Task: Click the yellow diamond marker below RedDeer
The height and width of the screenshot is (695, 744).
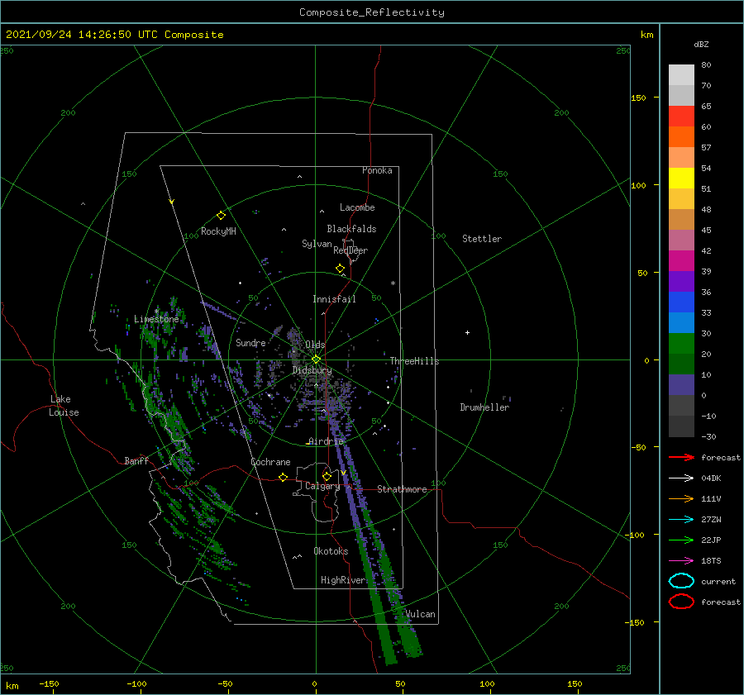Action: [340, 269]
